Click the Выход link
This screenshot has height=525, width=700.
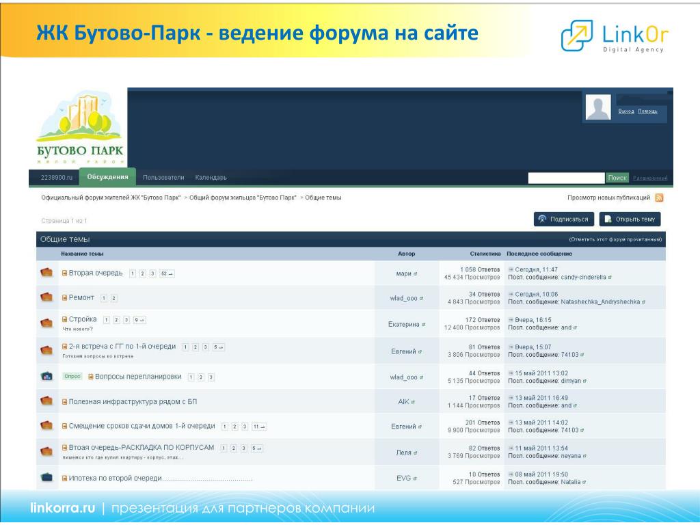point(626,111)
